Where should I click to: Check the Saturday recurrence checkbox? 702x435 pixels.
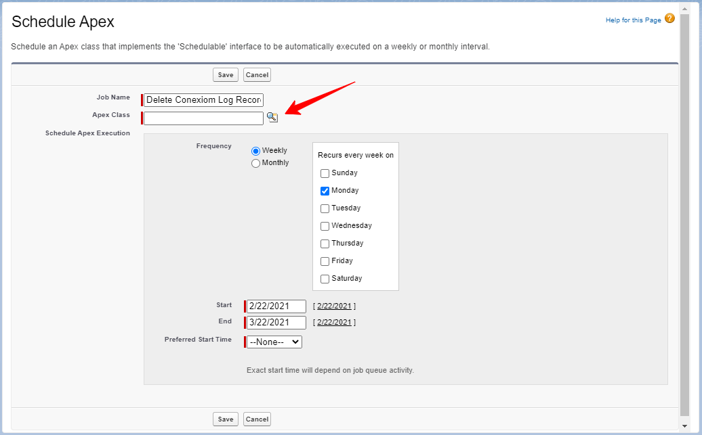[x=325, y=278]
